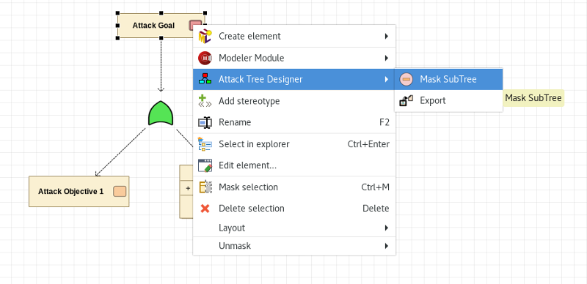Choose Edit element... menu entry
The image size is (587, 284).
coord(294,165)
